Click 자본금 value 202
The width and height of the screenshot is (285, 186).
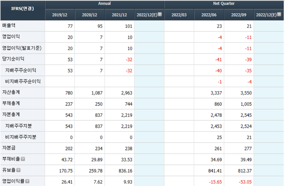pos(69,149)
